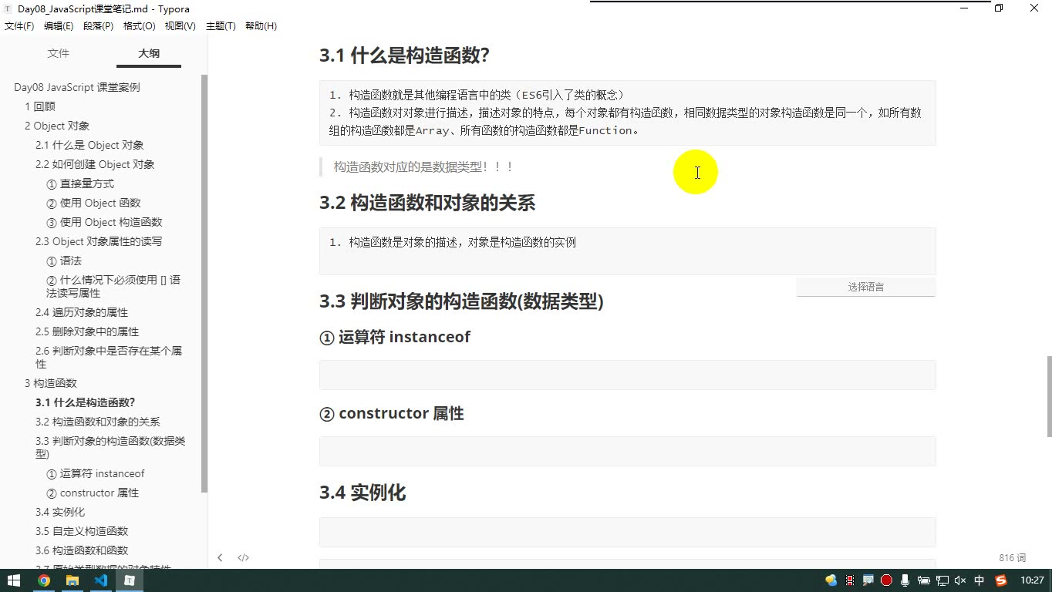This screenshot has height=592, width=1052.
Task: Click the document vertical scrollbar thumb
Action: coord(1048,396)
